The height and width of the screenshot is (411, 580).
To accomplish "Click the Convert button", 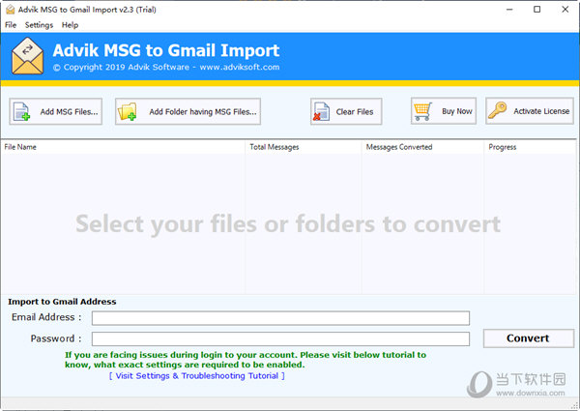I will [528, 338].
